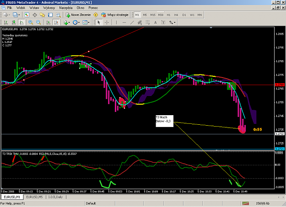
Task: Open the Pomoc menu
Action: click(93, 8)
